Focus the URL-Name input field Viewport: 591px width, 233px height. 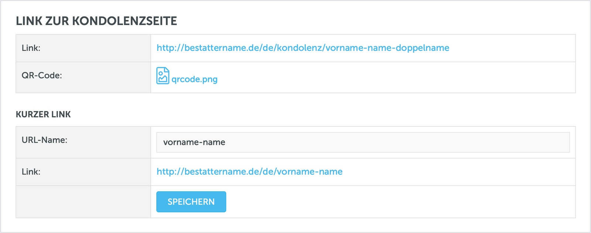363,142
